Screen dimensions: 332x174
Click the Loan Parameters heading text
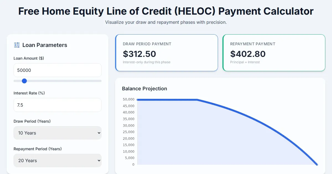[45, 45]
